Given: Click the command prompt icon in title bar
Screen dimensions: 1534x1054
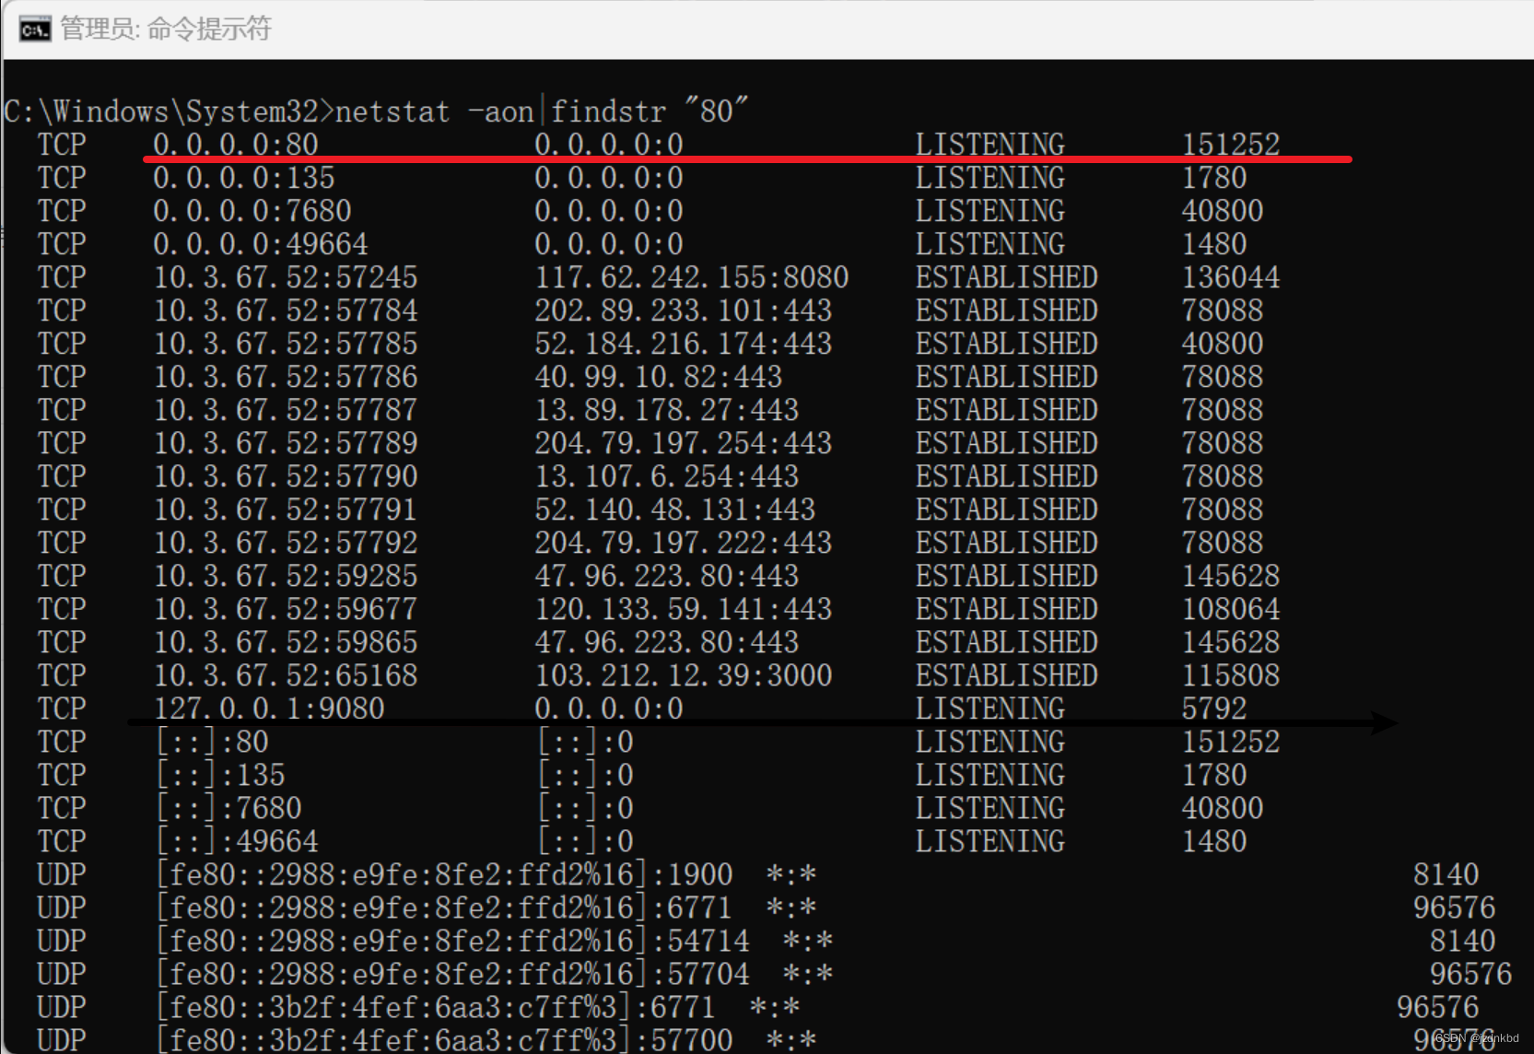Looking at the screenshot, I should (x=35, y=29).
